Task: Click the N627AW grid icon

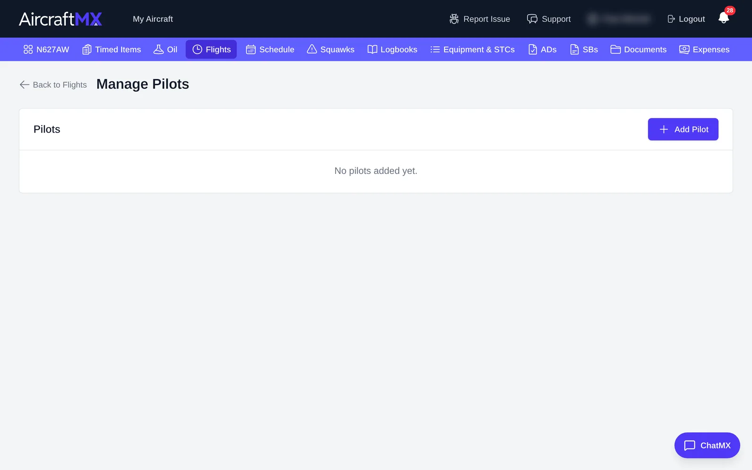Action: click(x=28, y=49)
